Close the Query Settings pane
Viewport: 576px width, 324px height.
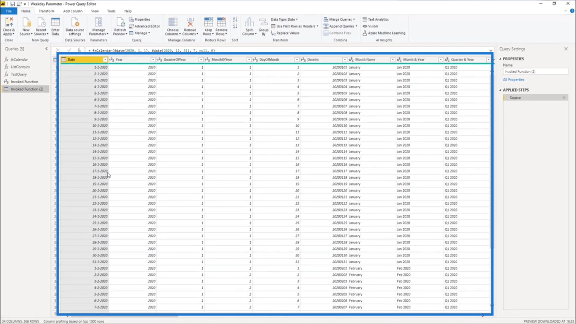[x=566, y=49]
